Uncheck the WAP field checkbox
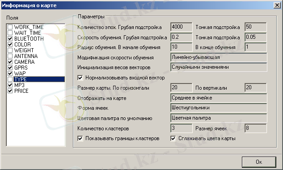Viewport: 283px width, 170px height. pos(10,73)
